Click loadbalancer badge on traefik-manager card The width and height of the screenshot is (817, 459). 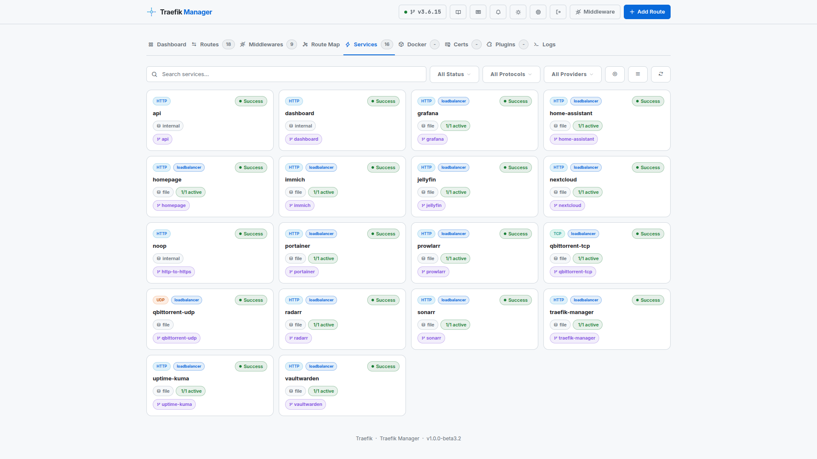tap(586, 300)
